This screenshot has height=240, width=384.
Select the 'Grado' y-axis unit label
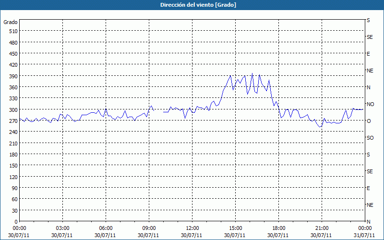point(11,22)
